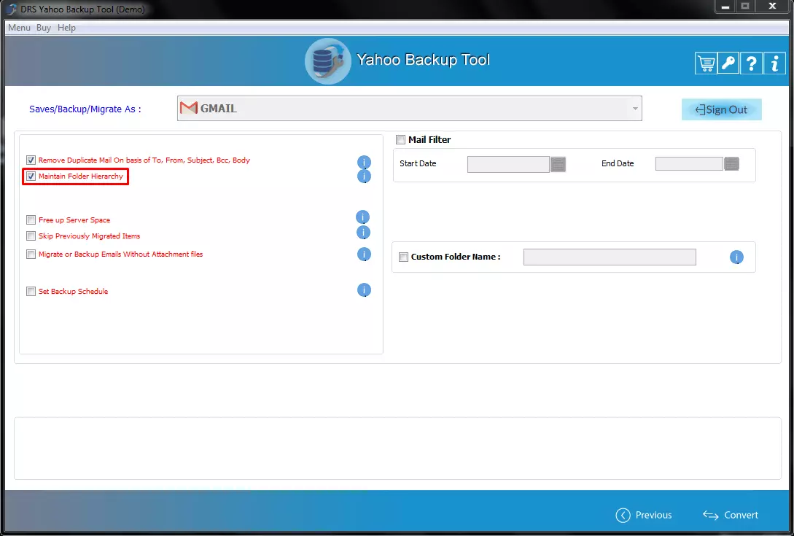Screen dimensions: 794x536
Task: Check the Custom Folder Name checkbox
Action: 404,257
